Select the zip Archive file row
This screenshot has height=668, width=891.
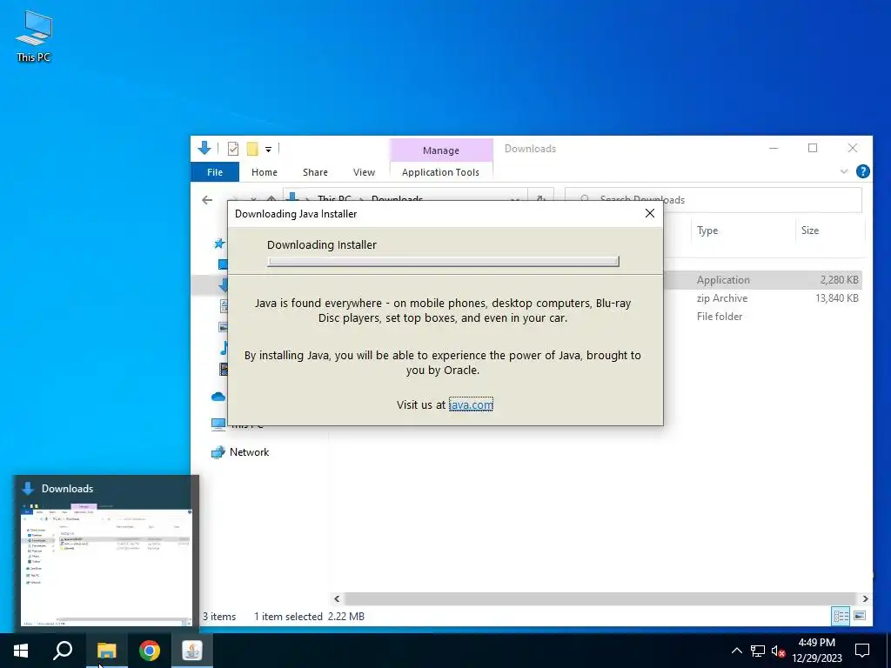click(x=763, y=298)
